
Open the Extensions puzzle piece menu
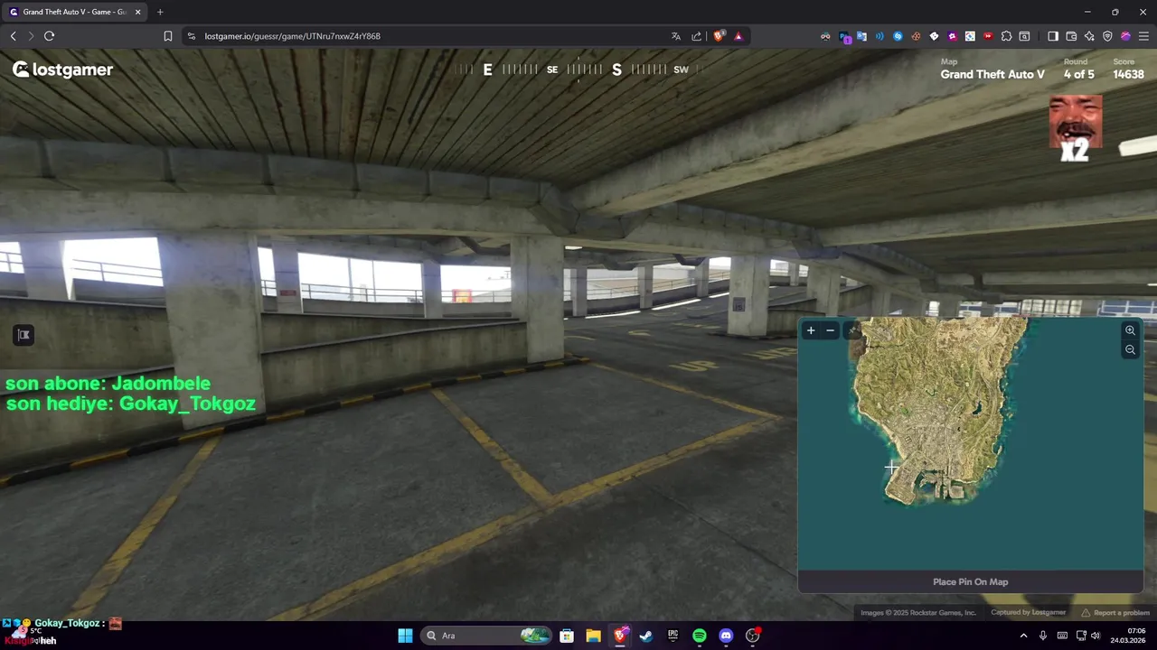(1006, 36)
